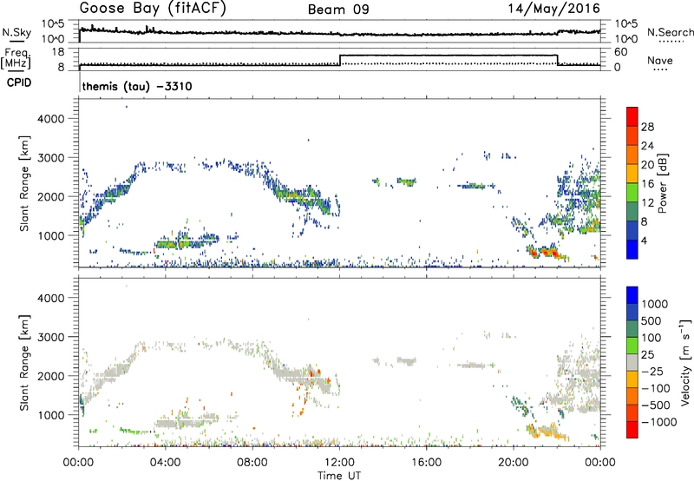Click the "100" label on the velocity scale

[x=651, y=338]
